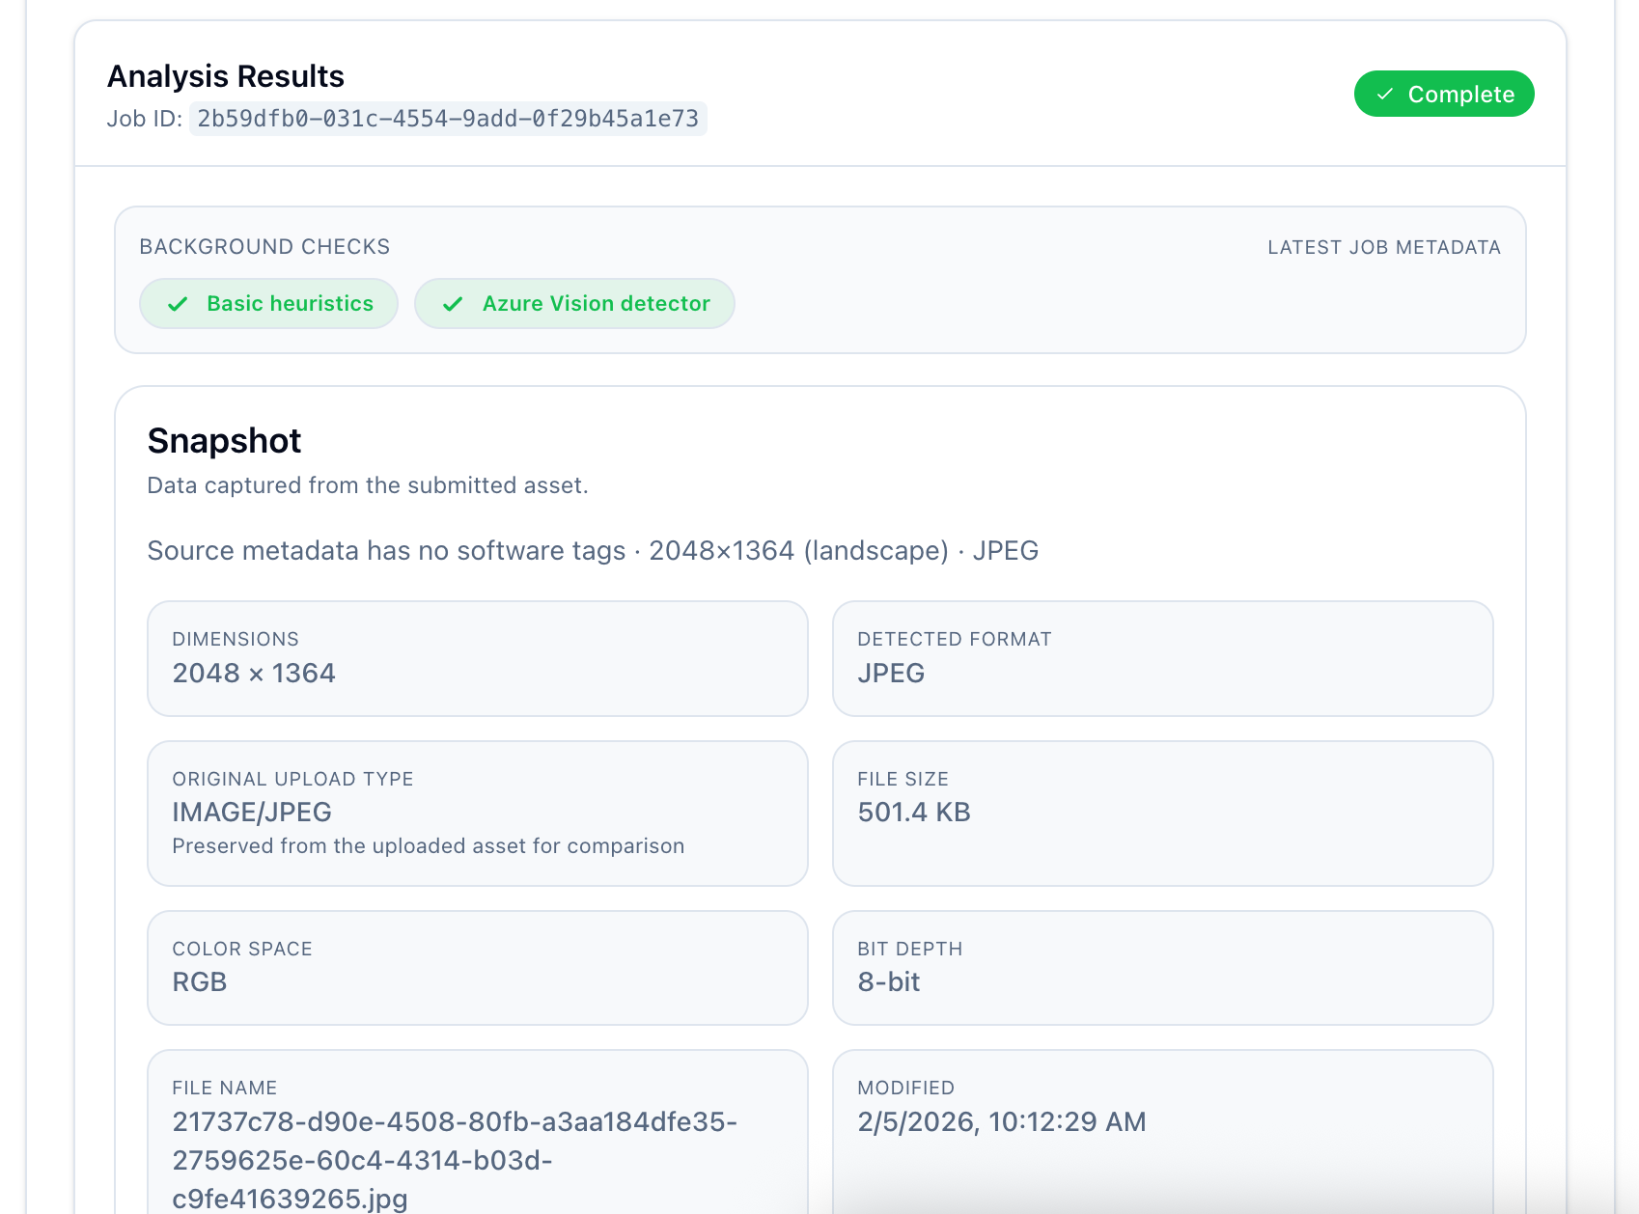Click the File Size value 501.4 KB

click(x=914, y=813)
